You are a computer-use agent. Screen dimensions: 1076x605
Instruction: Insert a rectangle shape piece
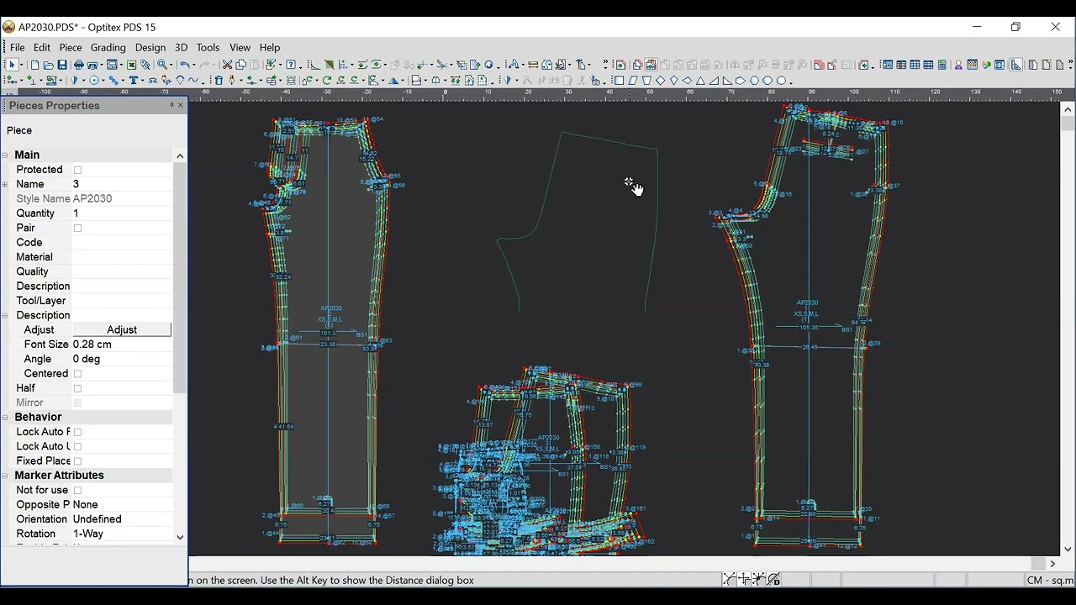pyautogui.click(x=620, y=81)
